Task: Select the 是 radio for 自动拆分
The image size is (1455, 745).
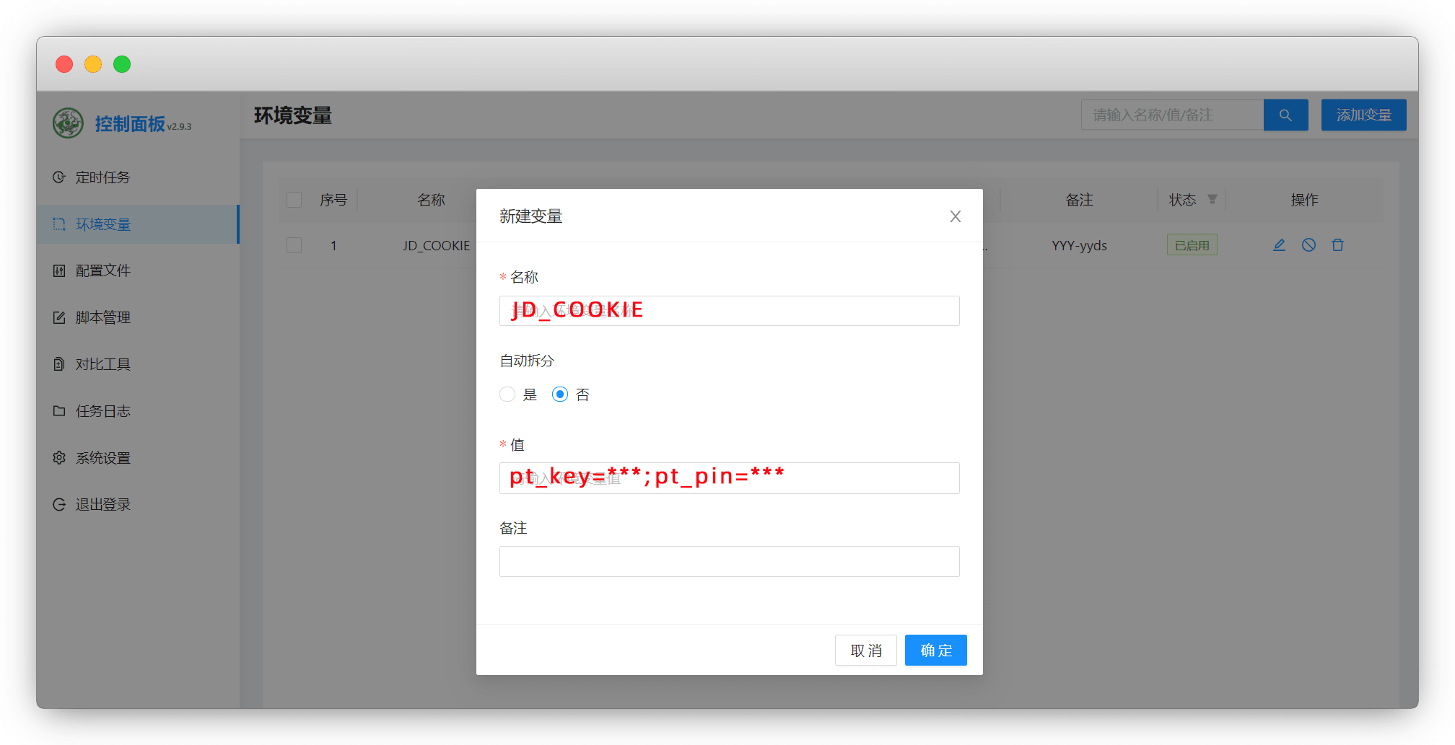Action: pos(507,394)
